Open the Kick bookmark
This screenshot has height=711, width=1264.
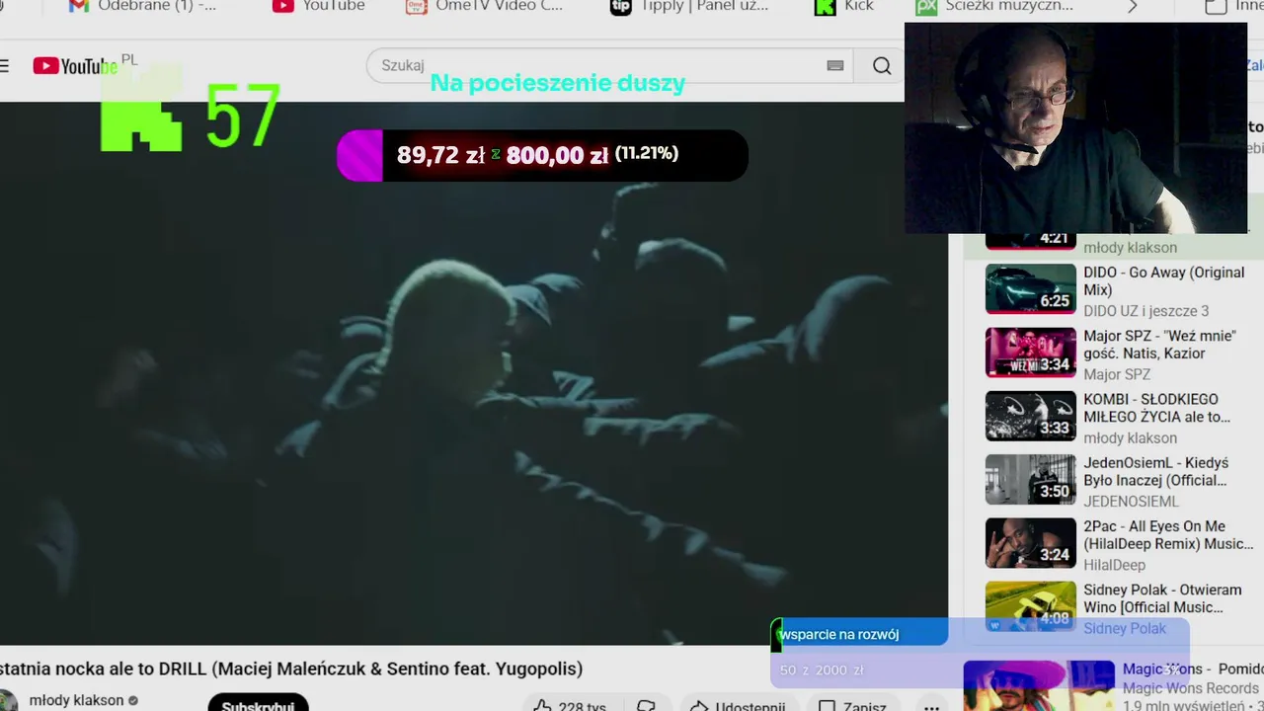tap(844, 6)
